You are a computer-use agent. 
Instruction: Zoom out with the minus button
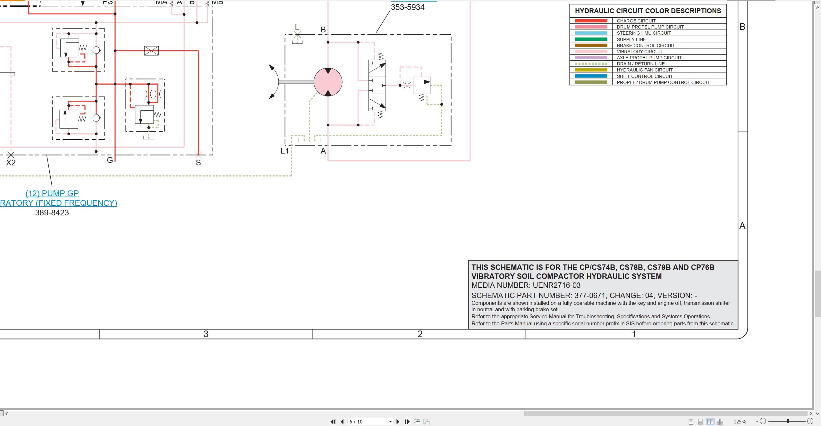763,421
